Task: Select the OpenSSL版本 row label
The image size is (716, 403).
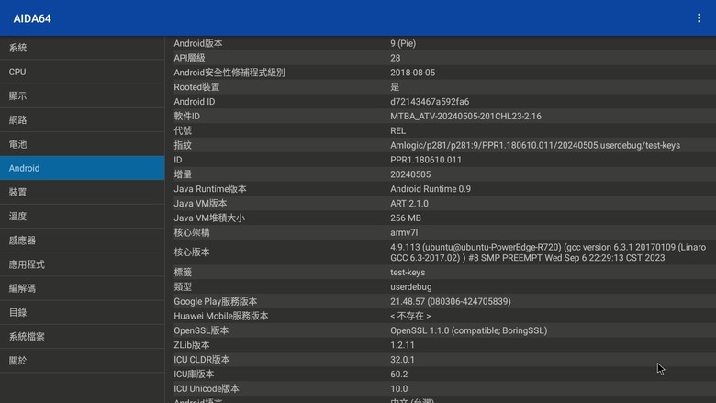Action: click(x=201, y=330)
